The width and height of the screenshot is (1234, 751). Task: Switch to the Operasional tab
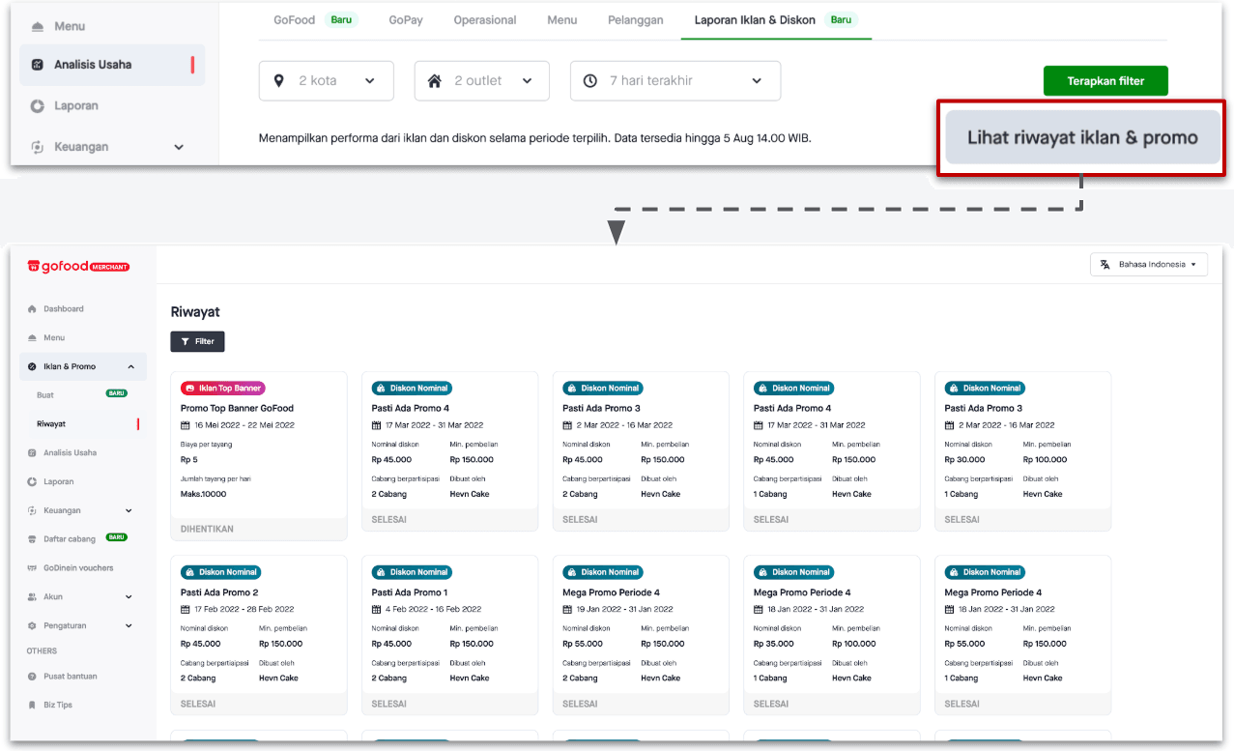point(484,20)
